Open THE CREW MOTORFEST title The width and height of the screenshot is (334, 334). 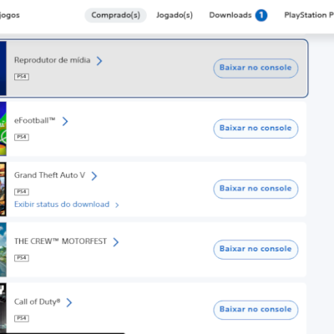[60, 241]
